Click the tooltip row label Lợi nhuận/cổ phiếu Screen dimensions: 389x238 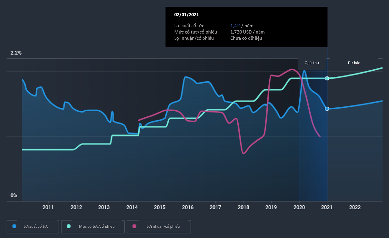pos(194,38)
